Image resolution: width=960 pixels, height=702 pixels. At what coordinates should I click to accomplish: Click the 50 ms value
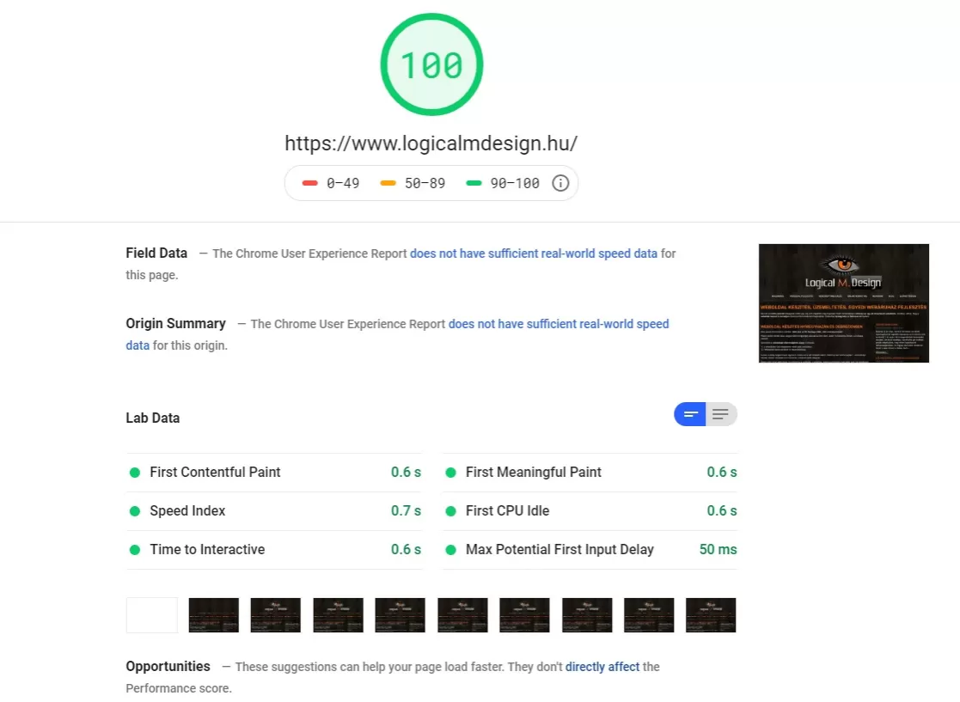coord(718,550)
